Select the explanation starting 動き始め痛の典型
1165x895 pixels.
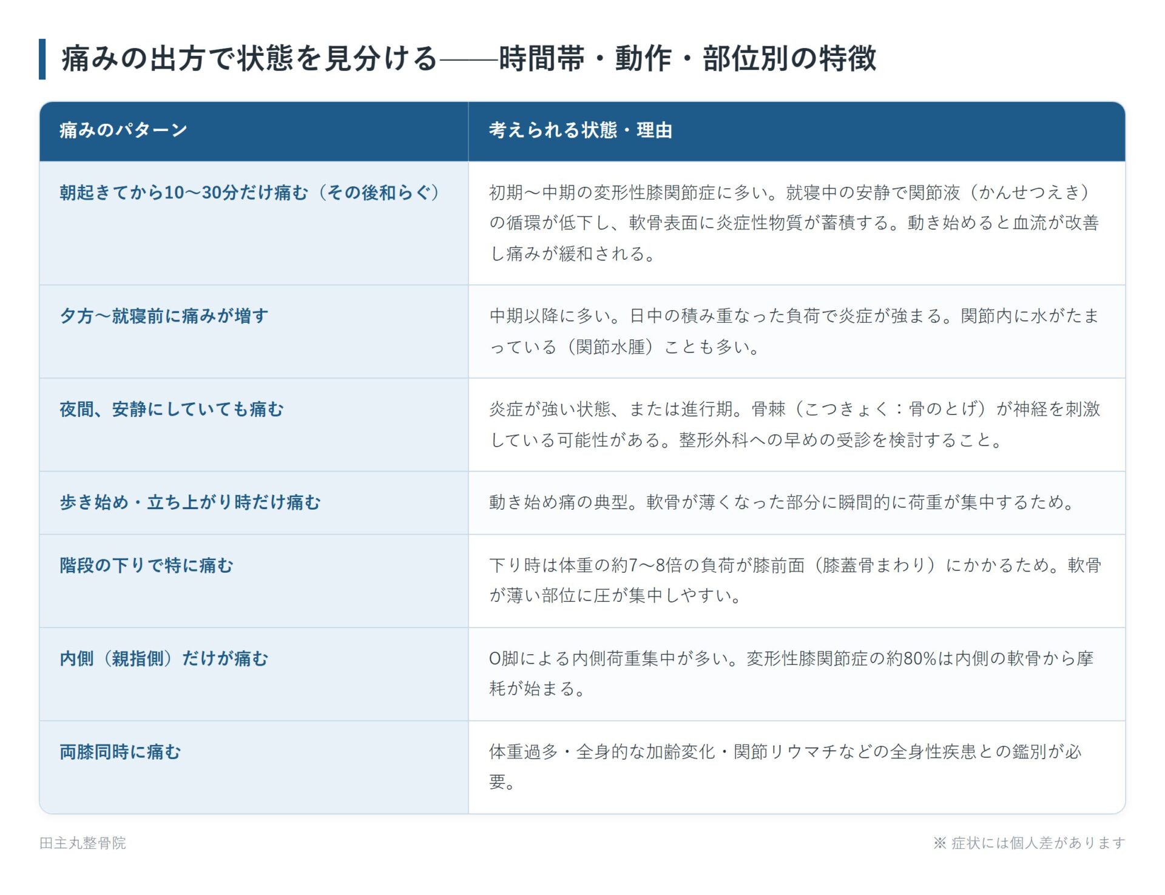coord(797,502)
